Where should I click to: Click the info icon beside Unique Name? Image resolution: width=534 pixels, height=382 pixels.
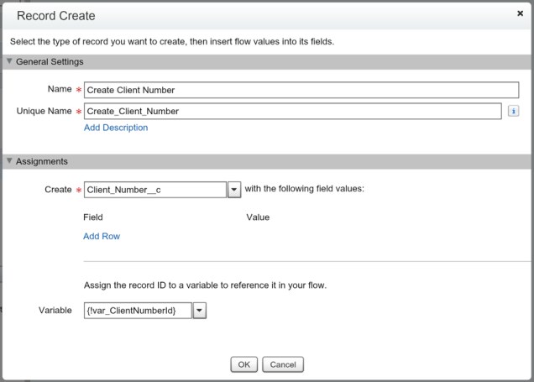coord(513,111)
